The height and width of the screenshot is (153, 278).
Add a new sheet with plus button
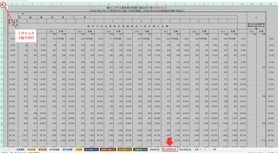(204, 149)
